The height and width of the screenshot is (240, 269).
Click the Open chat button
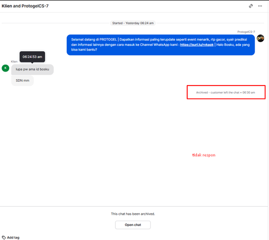133,225
